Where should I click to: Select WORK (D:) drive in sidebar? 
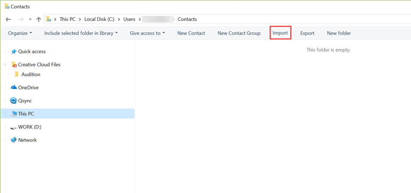tap(30, 127)
